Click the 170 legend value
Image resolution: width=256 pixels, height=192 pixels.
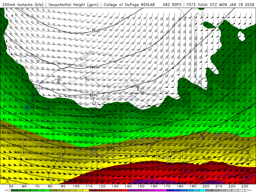tap(167, 186)
